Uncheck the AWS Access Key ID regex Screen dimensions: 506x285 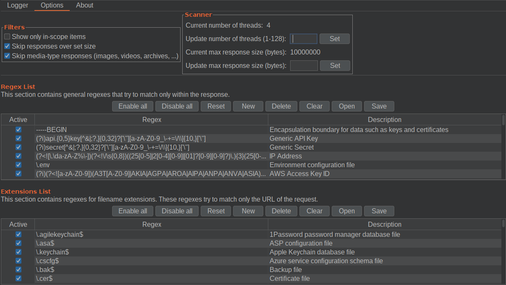18,174
